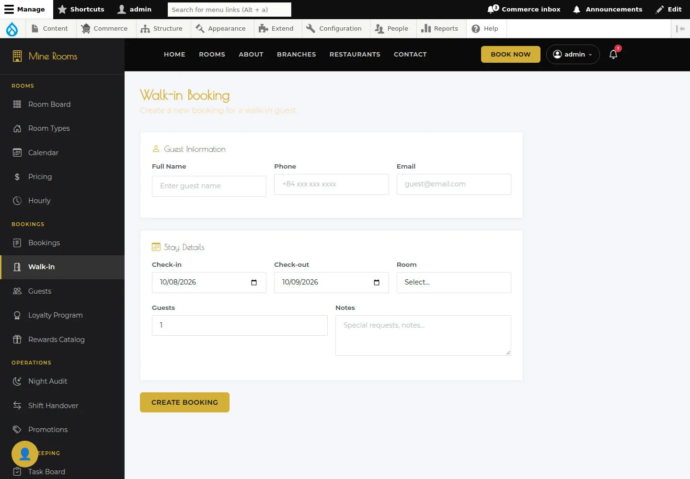The width and height of the screenshot is (690, 479).
Task: Open the admin user toolbar menu
Action: [x=135, y=10]
